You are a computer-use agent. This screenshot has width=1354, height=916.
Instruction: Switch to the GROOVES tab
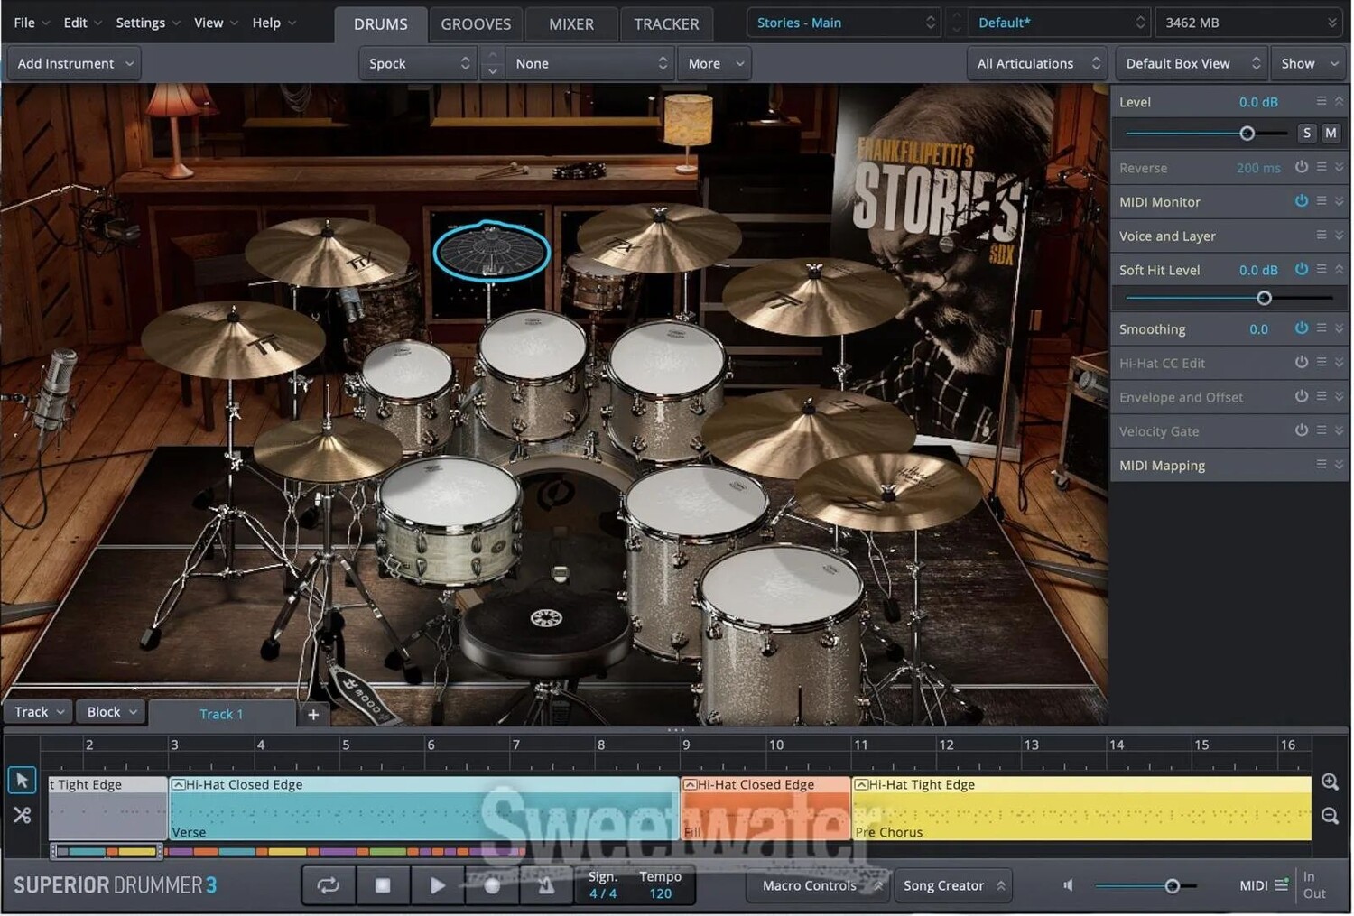(476, 24)
